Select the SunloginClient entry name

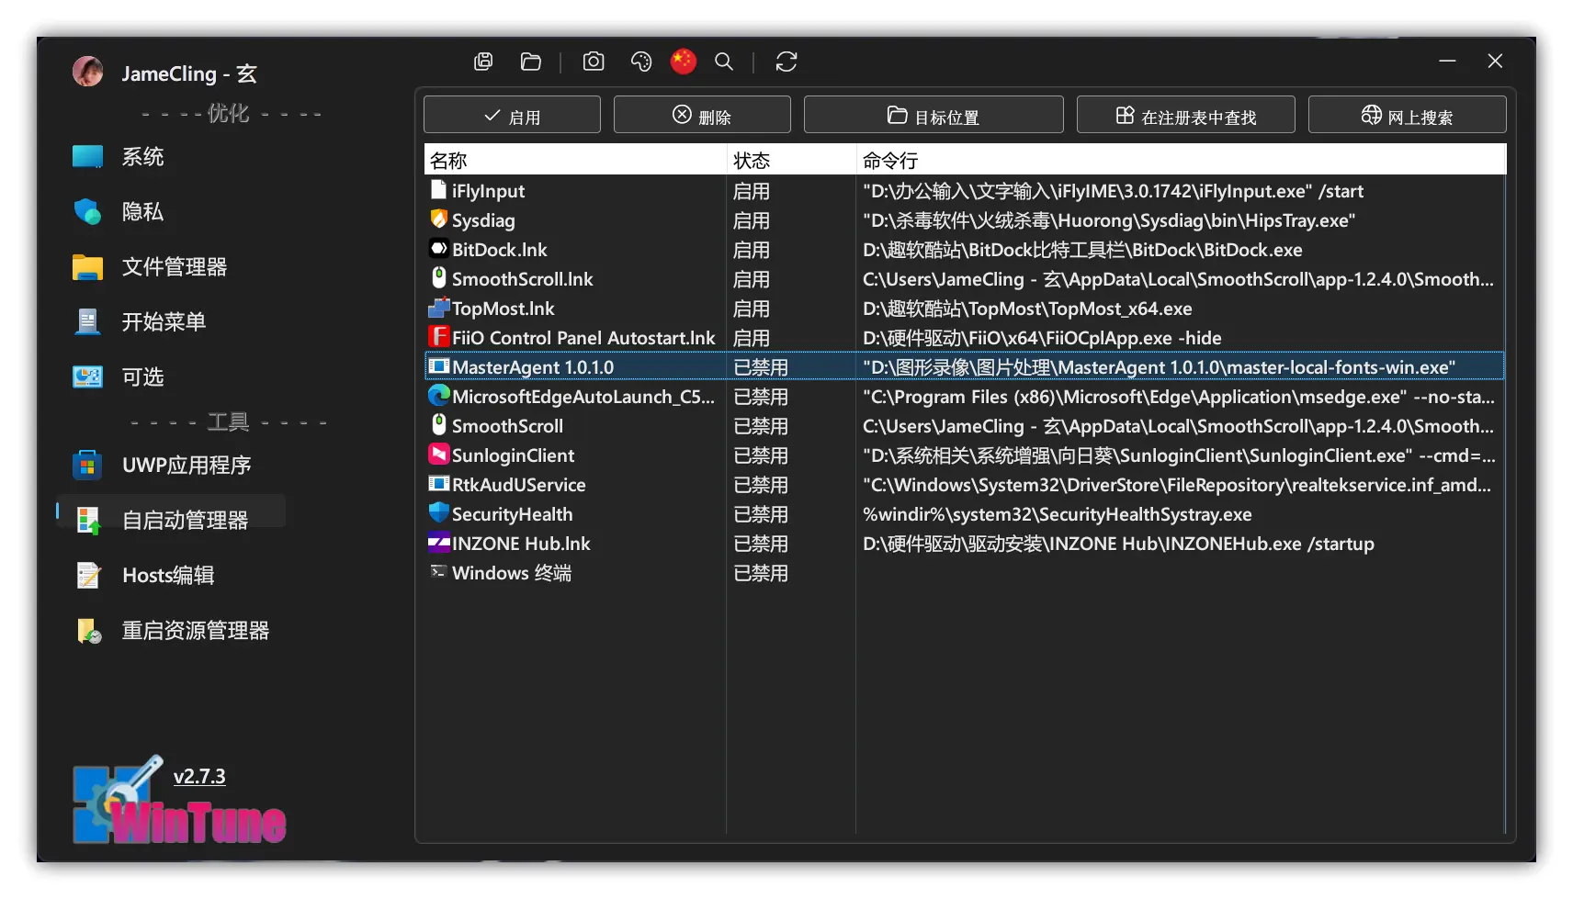click(513, 455)
